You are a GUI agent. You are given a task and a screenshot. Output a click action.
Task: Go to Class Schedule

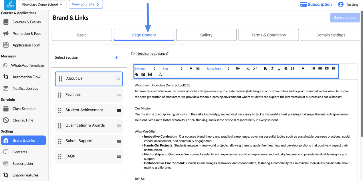click(x=23, y=109)
